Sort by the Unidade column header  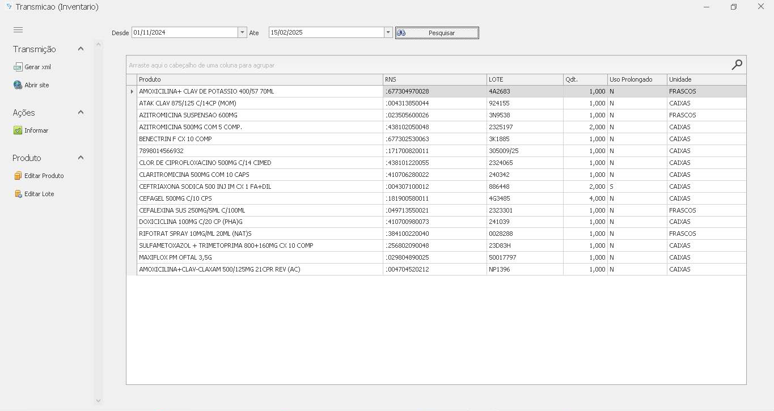pos(707,79)
